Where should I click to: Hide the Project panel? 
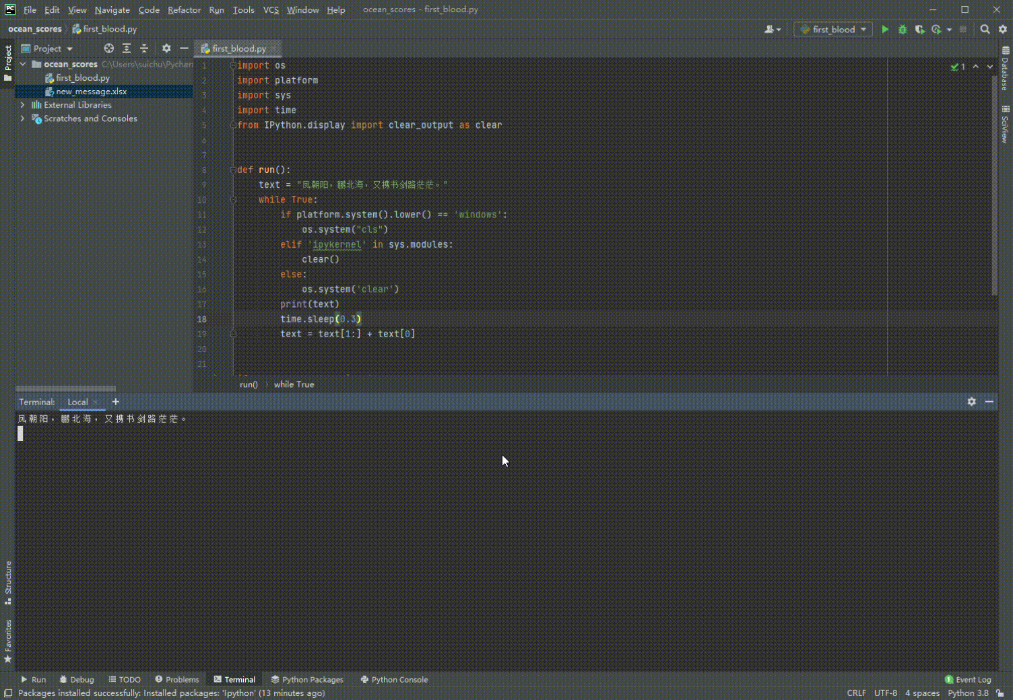click(x=184, y=48)
